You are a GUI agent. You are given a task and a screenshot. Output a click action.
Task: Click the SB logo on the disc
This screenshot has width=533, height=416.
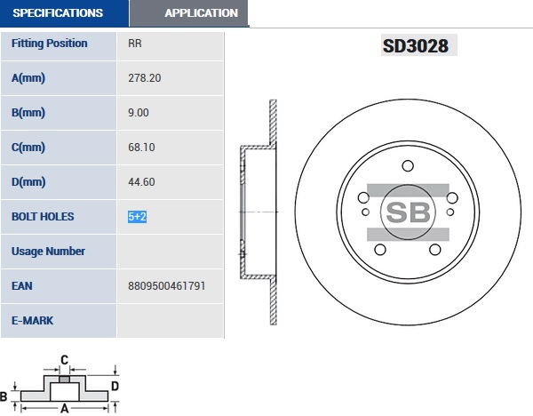tap(408, 212)
